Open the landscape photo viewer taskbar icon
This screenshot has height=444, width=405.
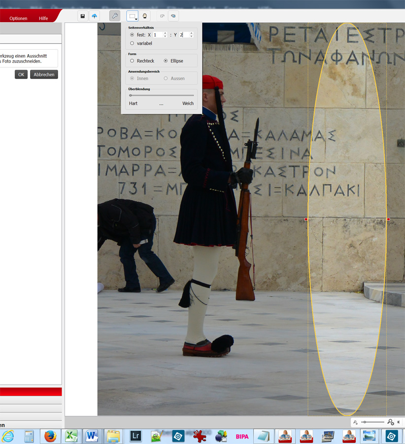(x=369, y=437)
